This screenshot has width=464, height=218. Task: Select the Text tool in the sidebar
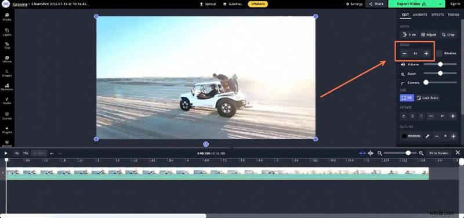click(x=7, y=46)
